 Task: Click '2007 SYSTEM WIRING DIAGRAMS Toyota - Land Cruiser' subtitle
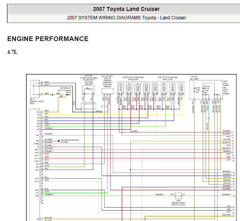(126, 18)
